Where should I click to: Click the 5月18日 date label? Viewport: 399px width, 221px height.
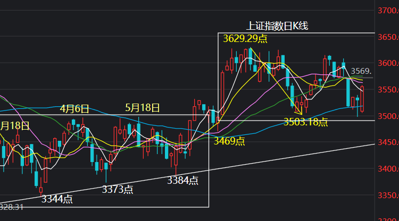[143, 108]
